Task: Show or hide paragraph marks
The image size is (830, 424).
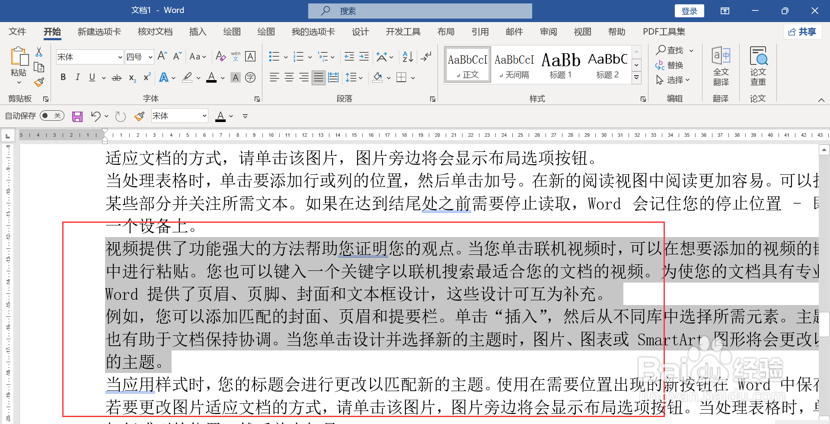Action: click(426, 56)
